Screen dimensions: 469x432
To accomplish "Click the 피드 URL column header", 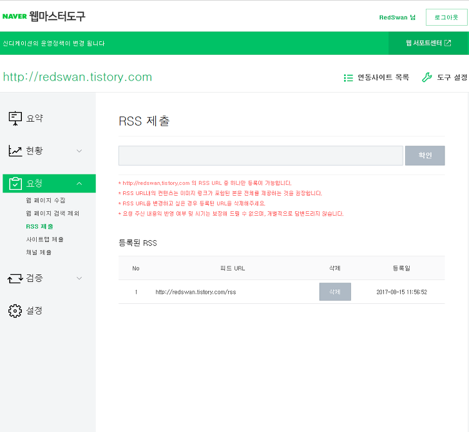I will (233, 268).
